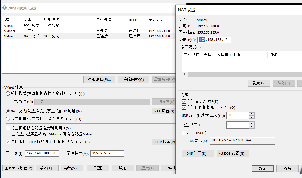Click 移除网络(O) button
The image size is (302, 178).
[x=133, y=79]
